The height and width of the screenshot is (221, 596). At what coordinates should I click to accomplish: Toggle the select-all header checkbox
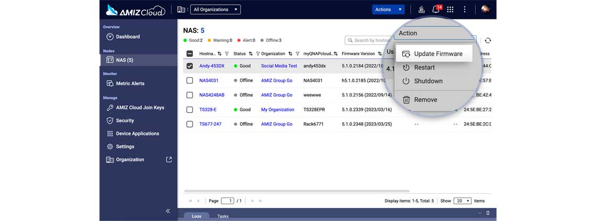coord(190,54)
